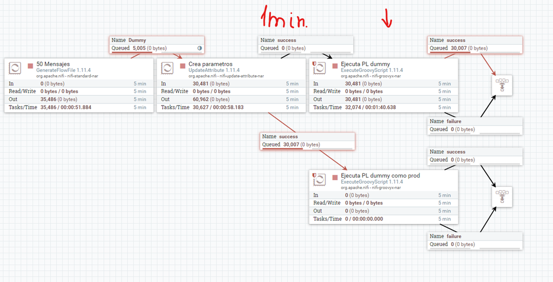Select the lower funnel icon
Image resolution: width=553 pixels, height=282 pixels.
pyautogui.click(x=502, y=197)
